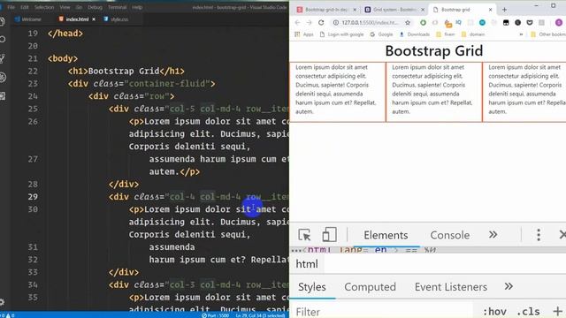
Task: Open Search in the VS Code activity bar
Action: click(x=3, y=39)
